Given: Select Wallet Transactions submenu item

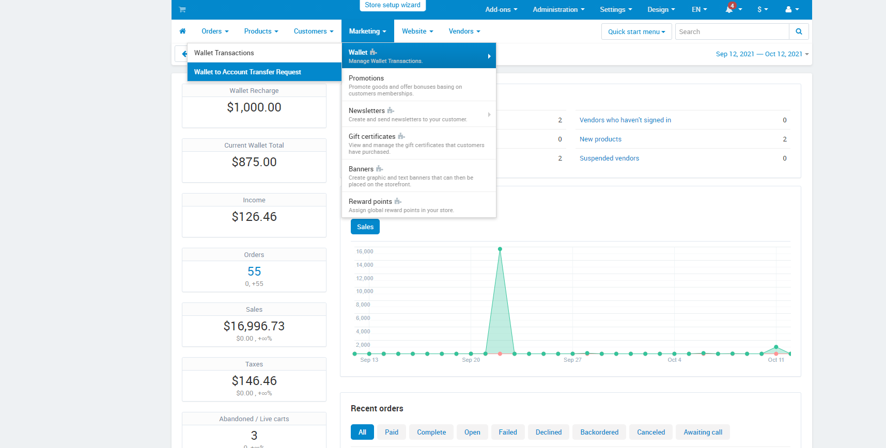Looking at the screenshot, I should 265,53.
